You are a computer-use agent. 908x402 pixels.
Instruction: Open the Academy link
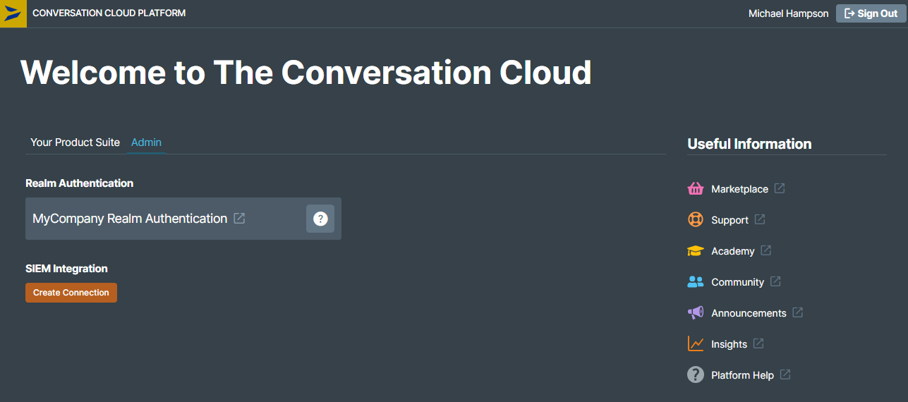(x=733, y=251)
